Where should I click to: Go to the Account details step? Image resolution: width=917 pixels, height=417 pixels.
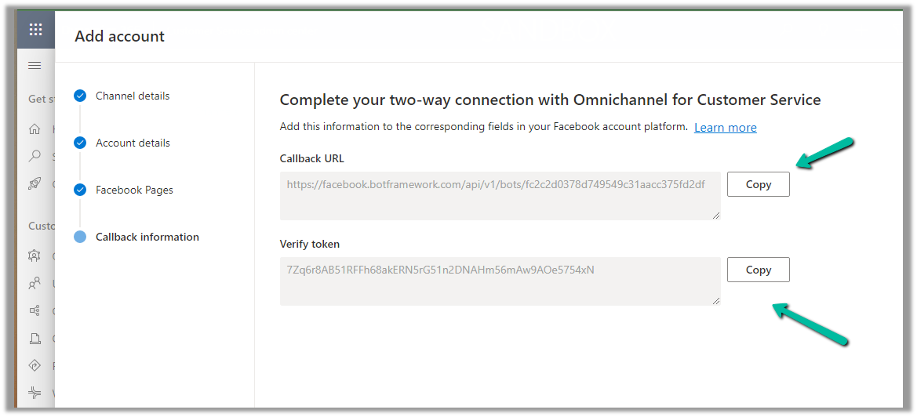(x=133, y=143)
